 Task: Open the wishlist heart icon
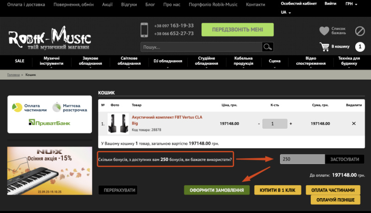(324, 31)
